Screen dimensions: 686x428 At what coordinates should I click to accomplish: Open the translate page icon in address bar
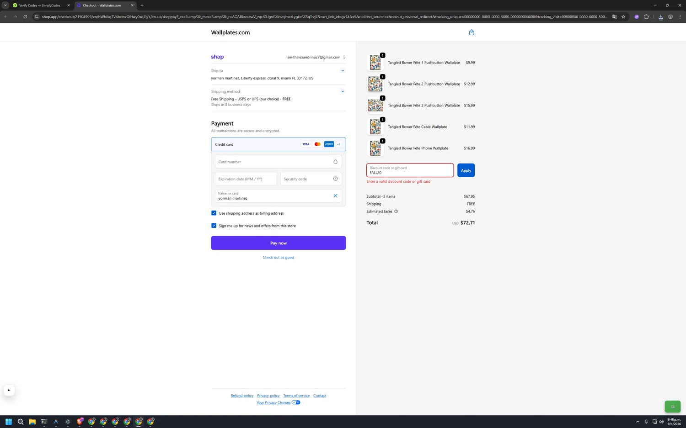(x=615, y=17)
